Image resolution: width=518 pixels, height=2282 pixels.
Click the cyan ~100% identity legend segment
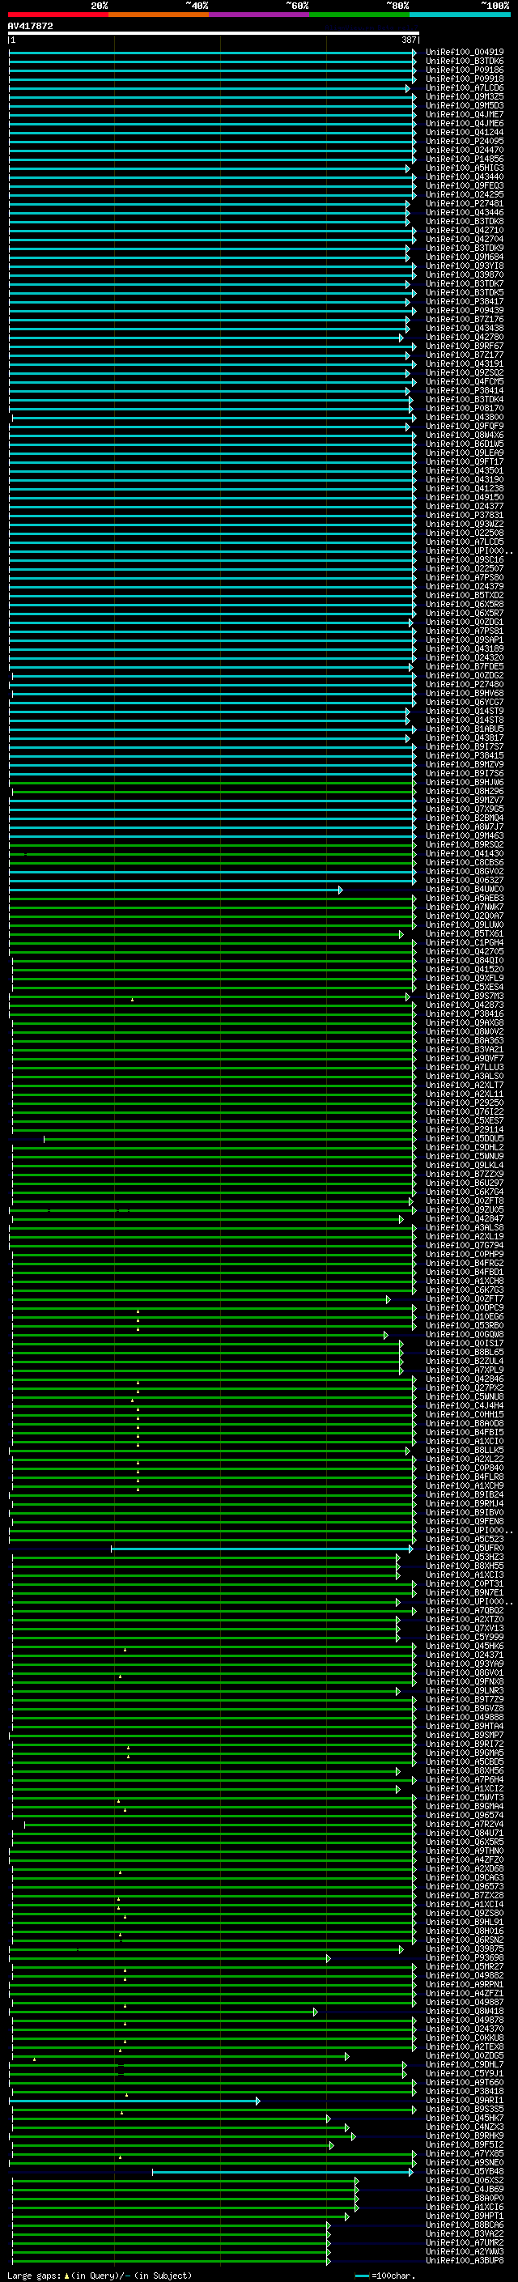coord(460,15)
